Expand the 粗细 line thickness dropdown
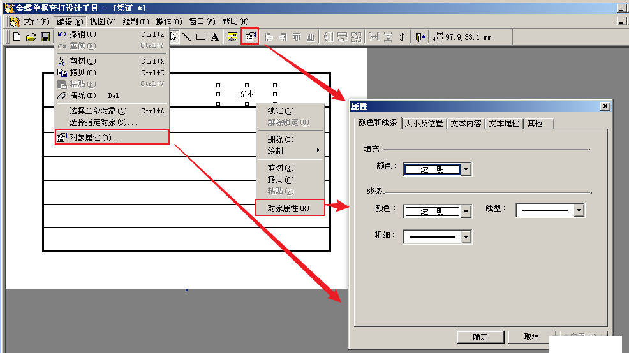The image size is (629, 353). point(466,237)
